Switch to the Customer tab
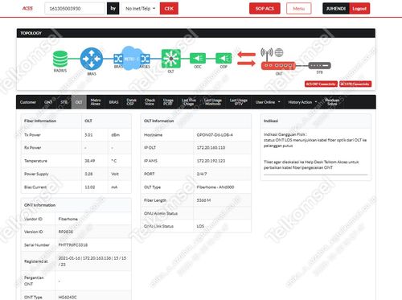The width and height of the screenshot is (402, 300). (28, 102)
